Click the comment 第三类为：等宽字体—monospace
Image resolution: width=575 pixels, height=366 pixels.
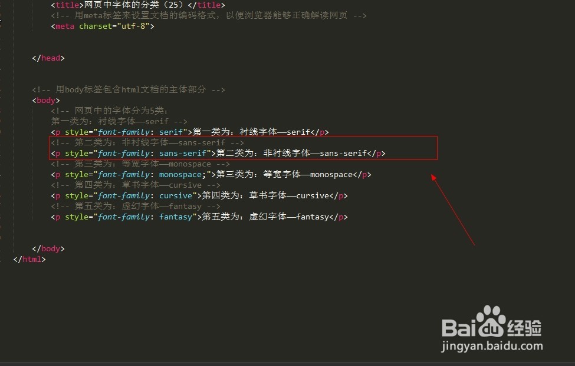140,164
